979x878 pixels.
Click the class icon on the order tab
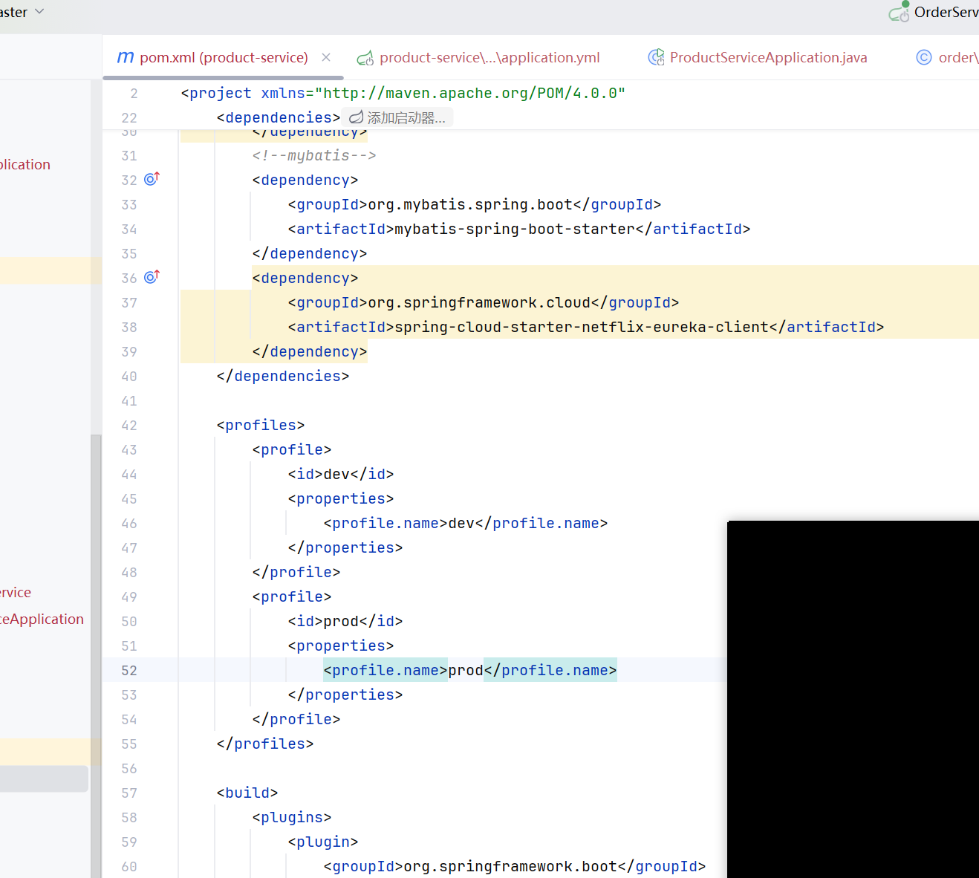point(923,57)
